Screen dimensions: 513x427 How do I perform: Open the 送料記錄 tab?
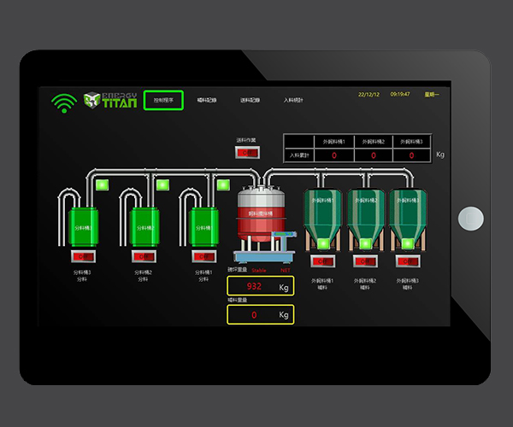click(250, 100)
